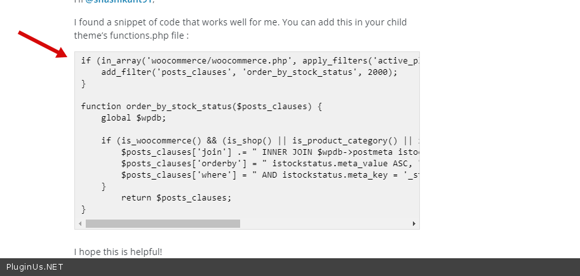Click the code block's left scroll arrow
This screenshot has height=276, width=580.
80,224
